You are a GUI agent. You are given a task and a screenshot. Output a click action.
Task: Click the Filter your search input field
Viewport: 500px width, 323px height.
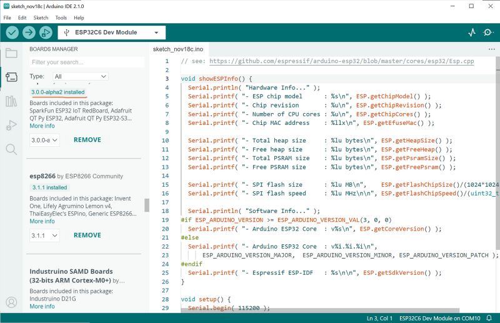[x=87, y=62]
